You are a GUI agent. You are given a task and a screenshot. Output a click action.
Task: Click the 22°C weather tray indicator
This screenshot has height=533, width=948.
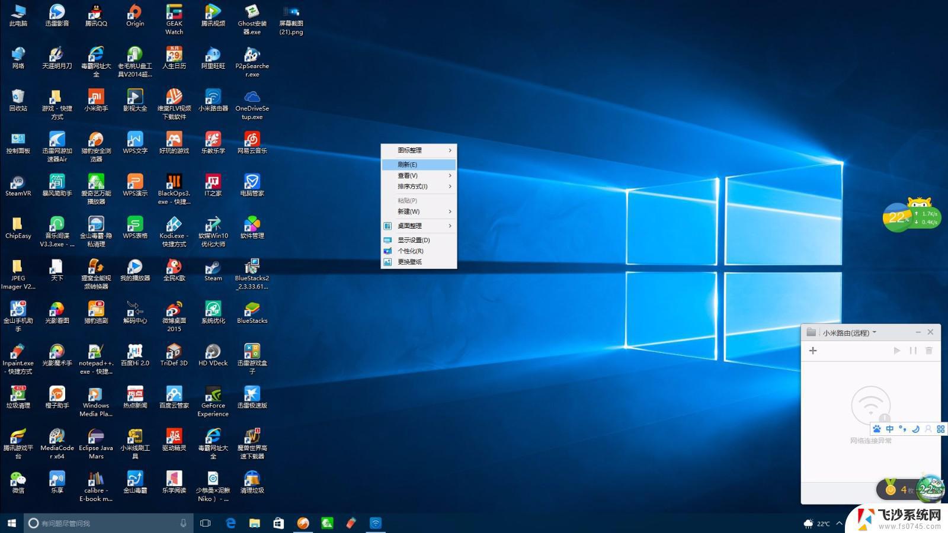tap(817, 524)
